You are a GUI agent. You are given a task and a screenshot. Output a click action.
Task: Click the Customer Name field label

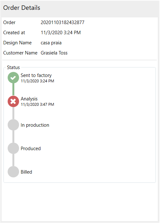(x=20, y=53)
